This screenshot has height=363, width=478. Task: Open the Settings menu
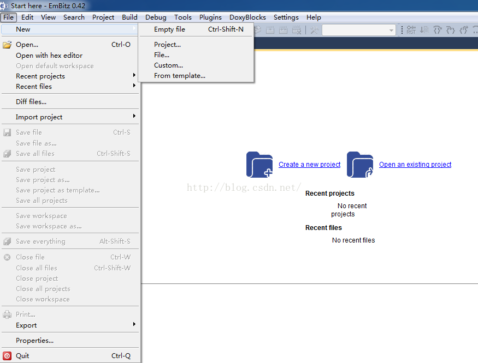click(x=286, y=17)
